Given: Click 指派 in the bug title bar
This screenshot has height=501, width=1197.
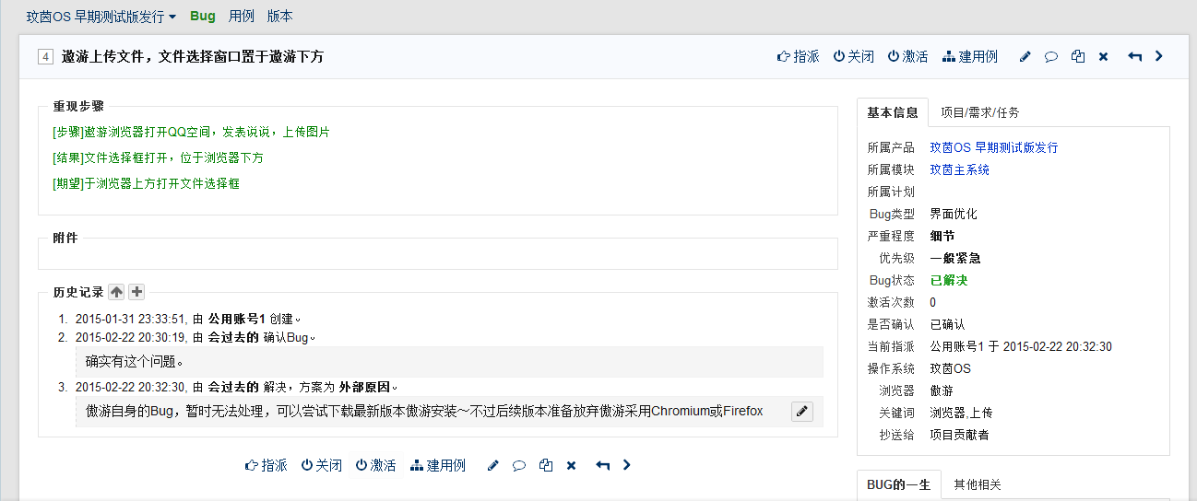Looking at the screenshot, I should tap(798, 57).
